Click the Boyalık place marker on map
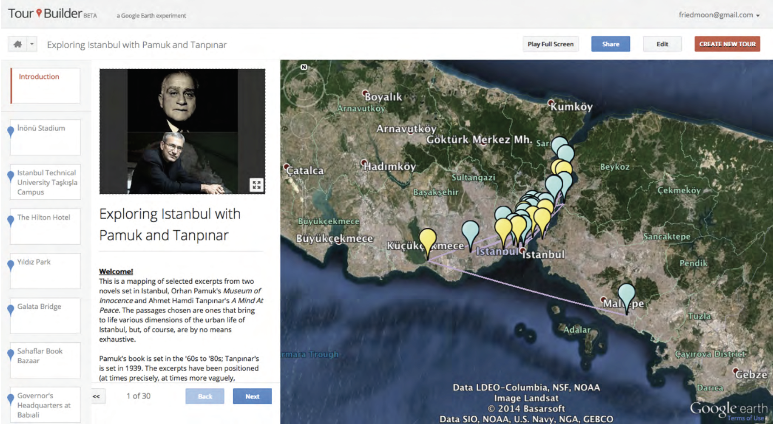The height and width of the screenshot is (424, 773). [365, 93]
